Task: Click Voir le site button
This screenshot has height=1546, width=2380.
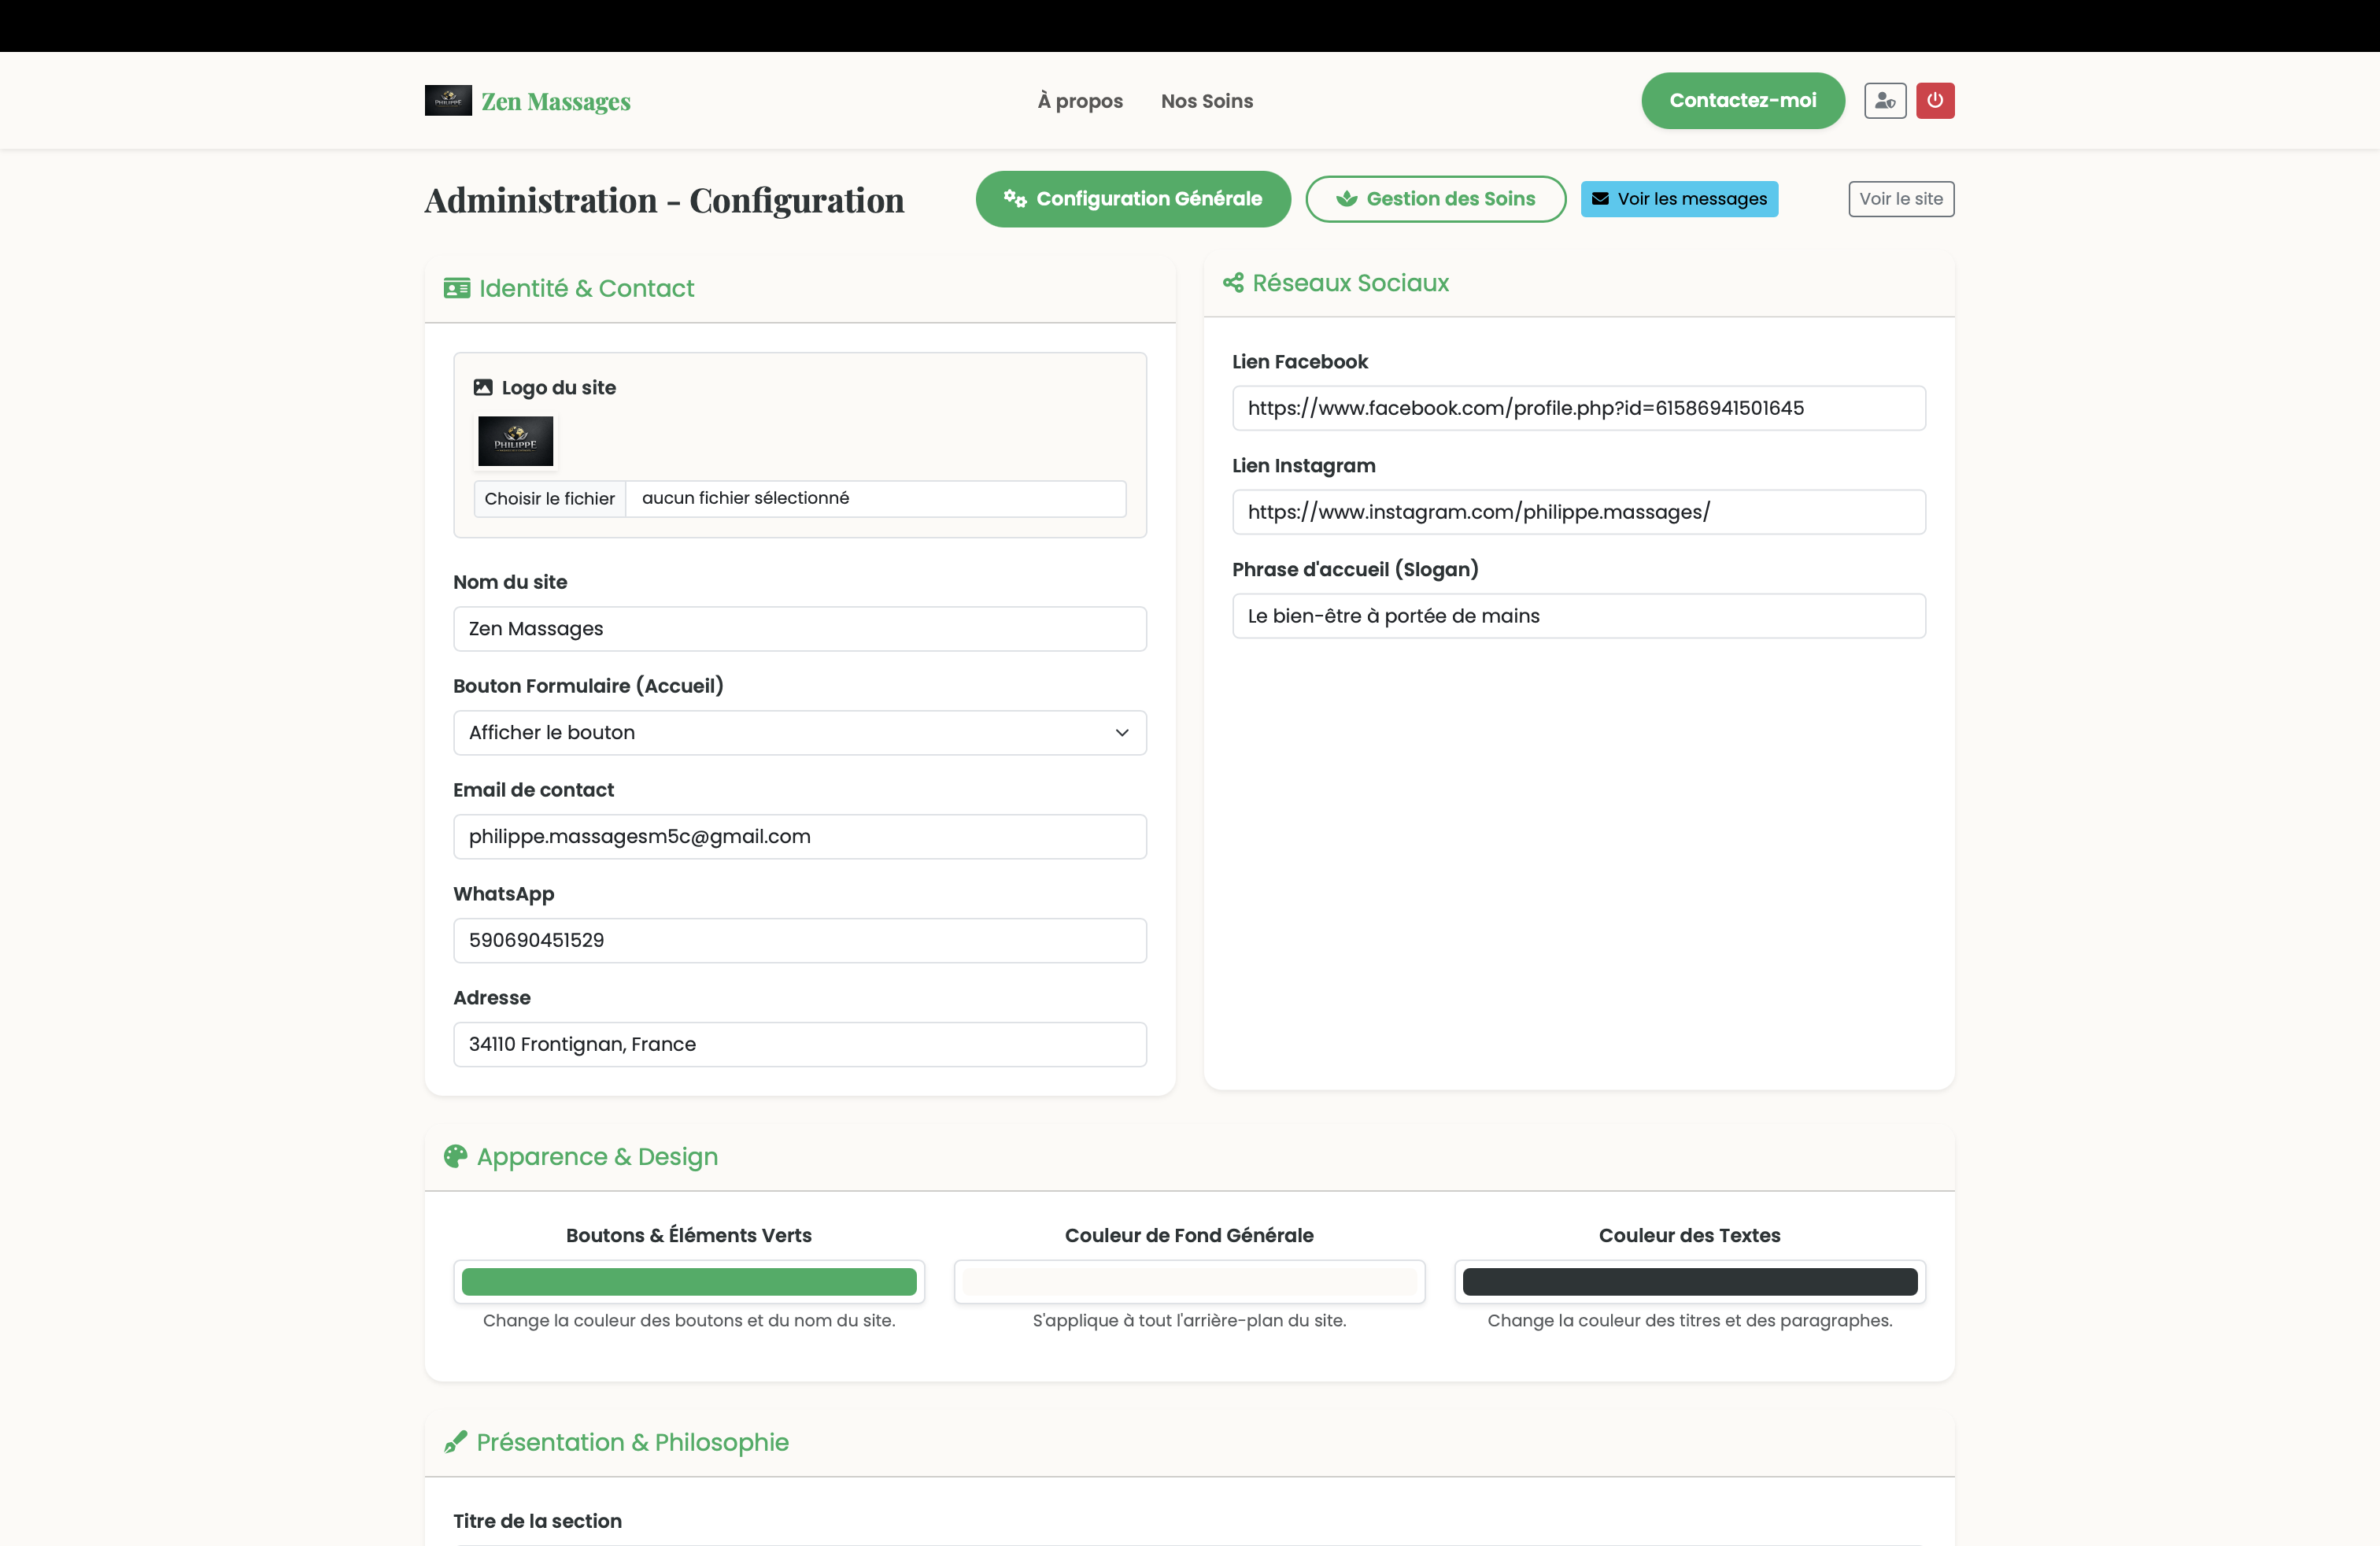Action: (1901, 199)
